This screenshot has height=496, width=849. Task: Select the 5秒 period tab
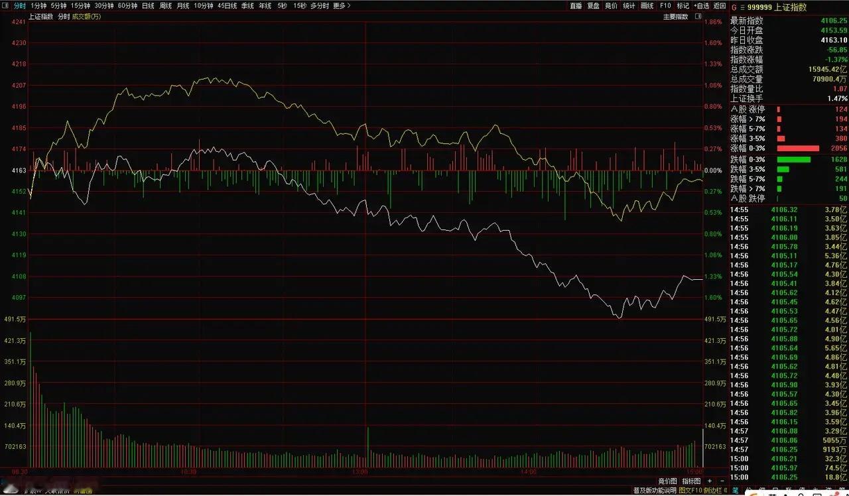[x=282, y=5]
